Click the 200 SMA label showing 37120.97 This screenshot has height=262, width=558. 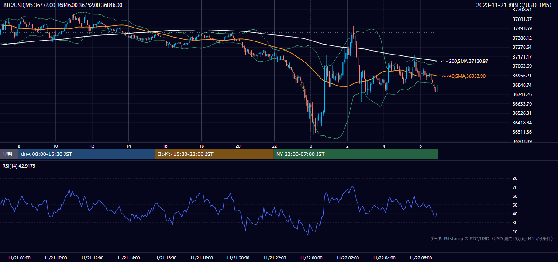(x=465, y=61)
